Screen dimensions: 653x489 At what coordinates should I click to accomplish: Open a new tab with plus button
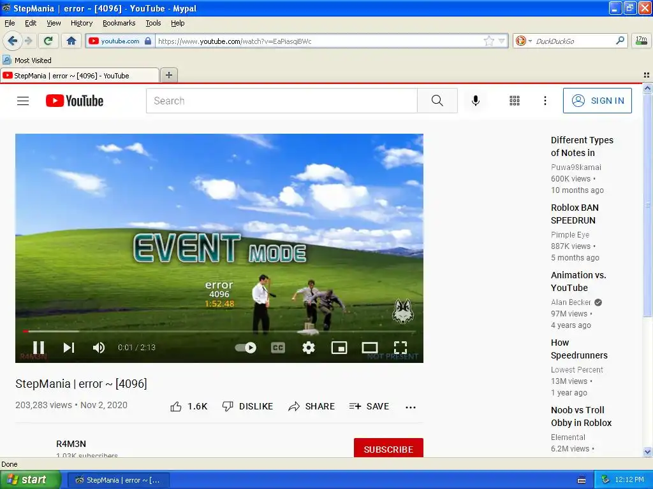point(168,75)
